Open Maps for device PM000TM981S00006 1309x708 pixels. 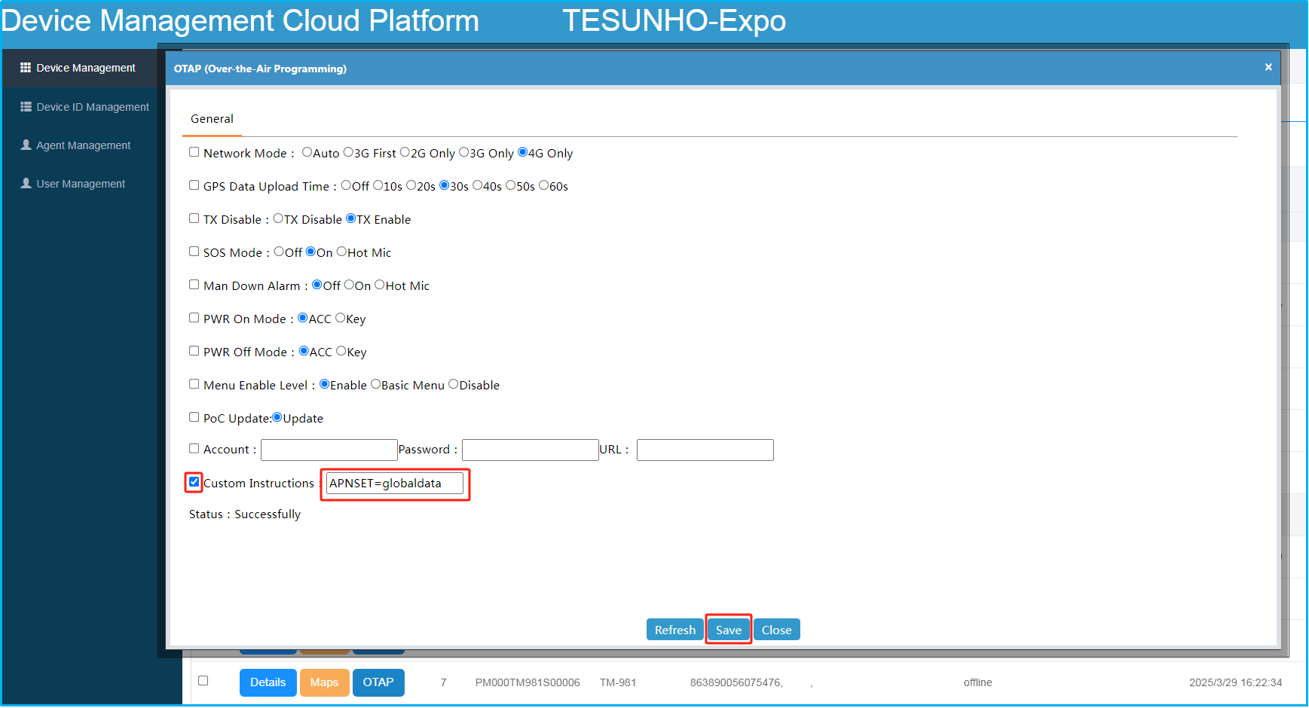pyautogui.click(x=325, y=682)
